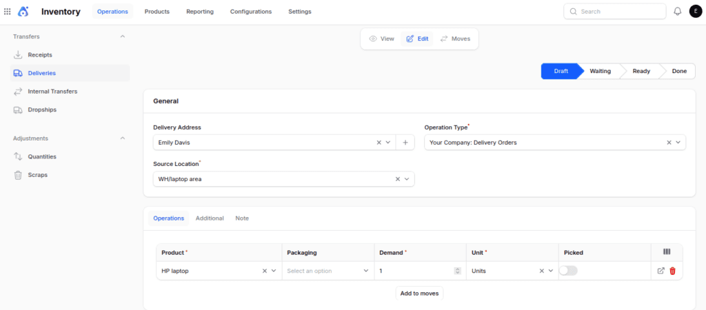Image resolution: width=706 pixels, height=310 pixels.
Task: Select the Waiting status stage
Action: 601,71
